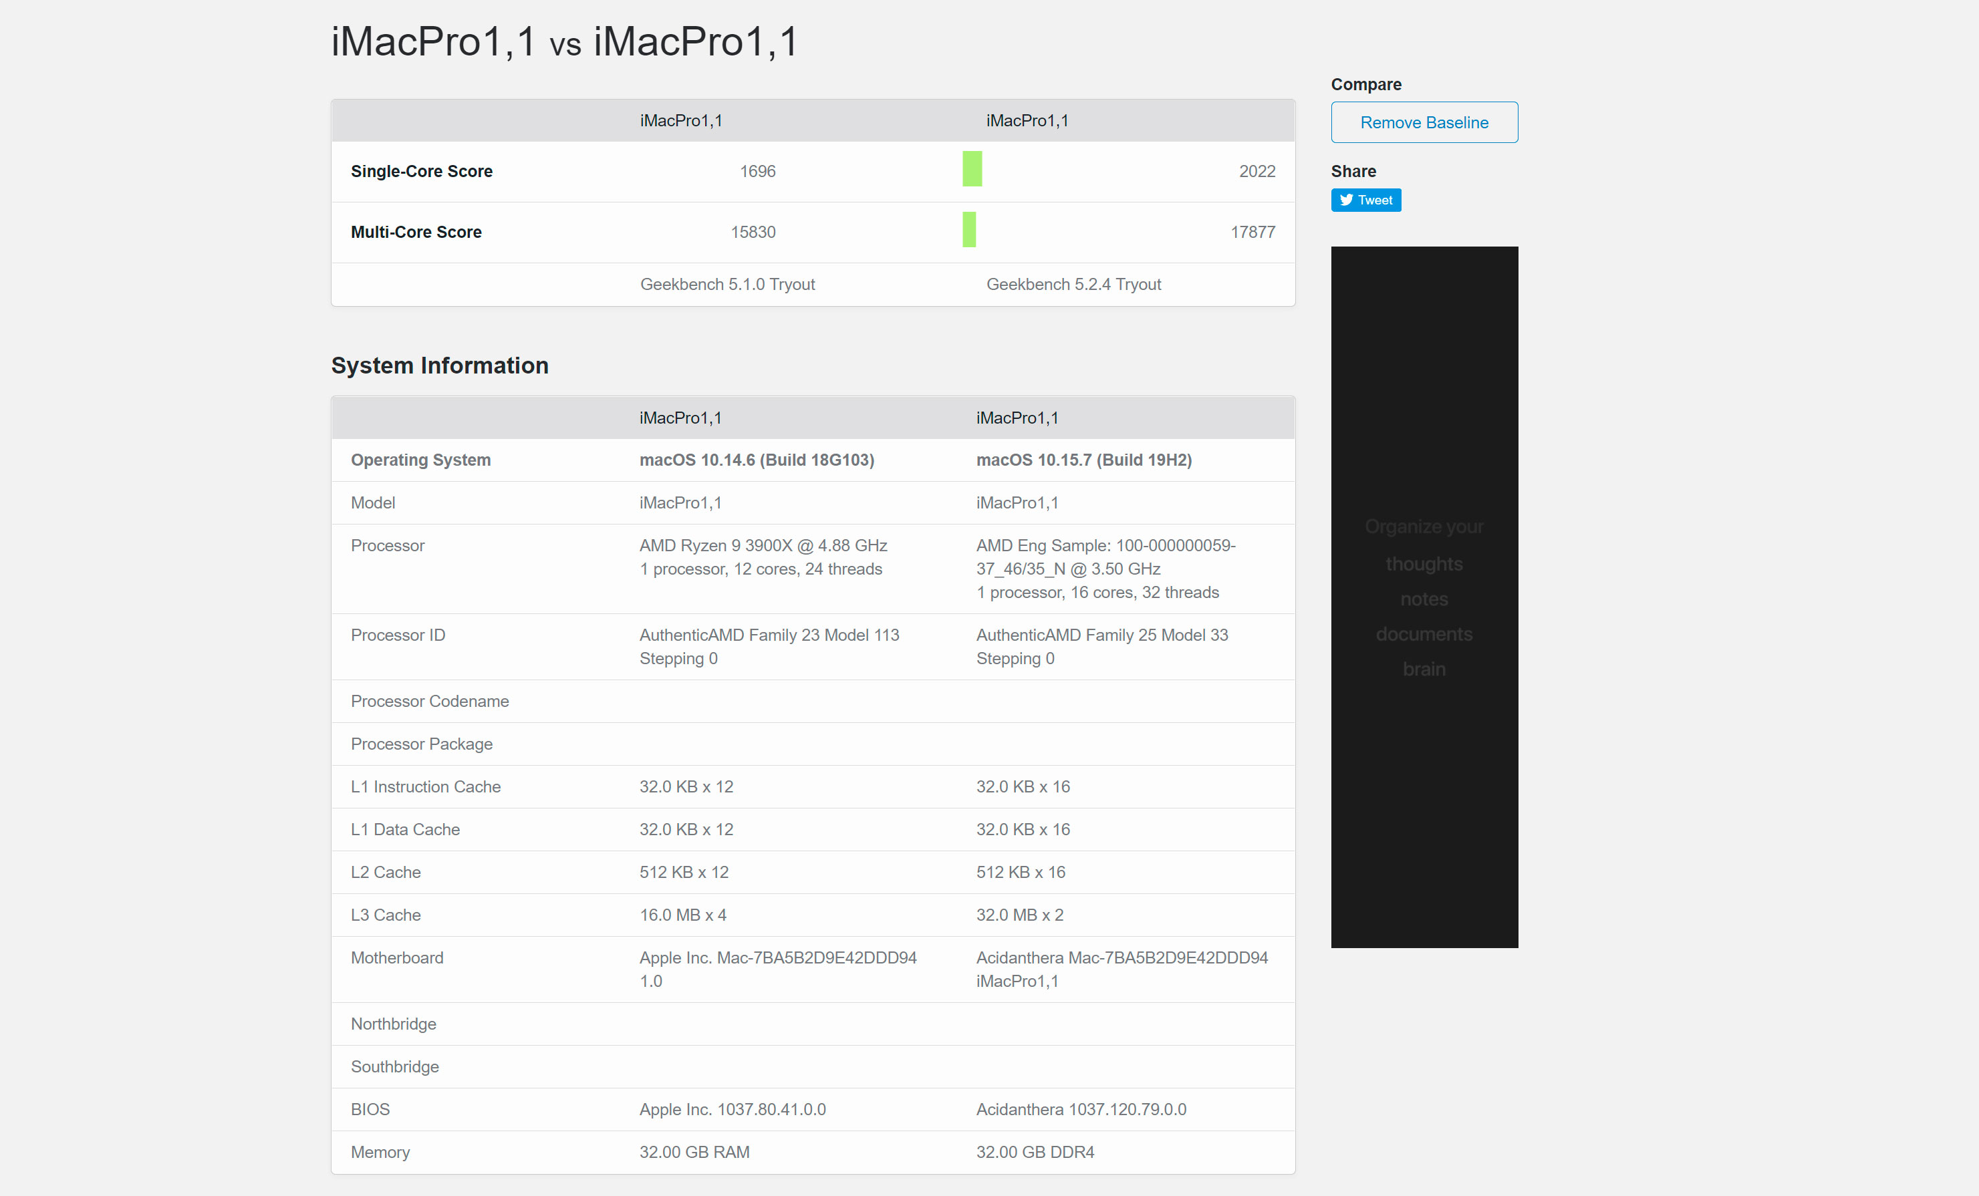Click the 'Single-Core Score' row label
Image resolution: width=1979 pixels, height=1196 pixels.
[421, 171]
